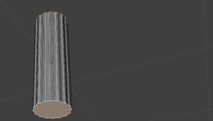Viewport: 213px width, 121px height.
Task: Select the orange vertex at rim's left end
Action: tap(35, 23)
